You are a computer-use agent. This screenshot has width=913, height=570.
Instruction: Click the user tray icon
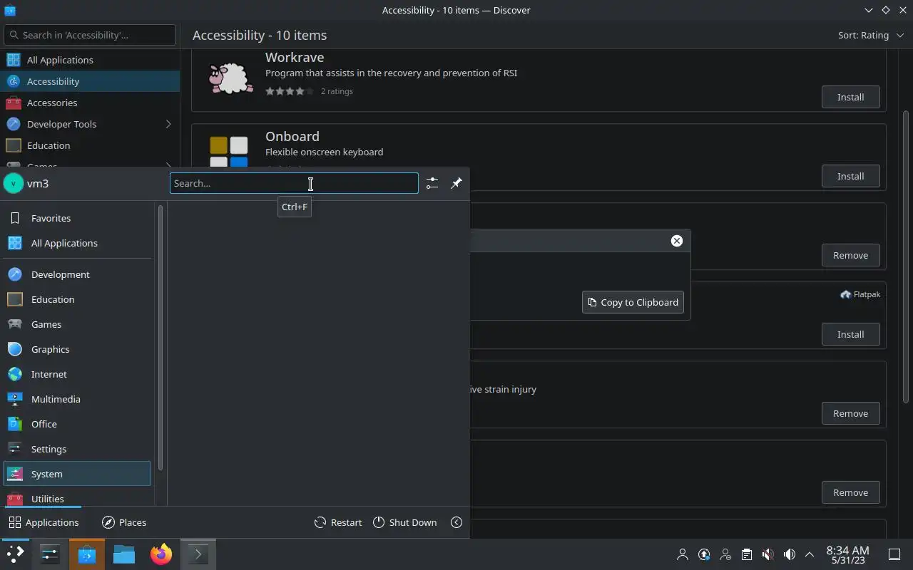click(683, 554)
